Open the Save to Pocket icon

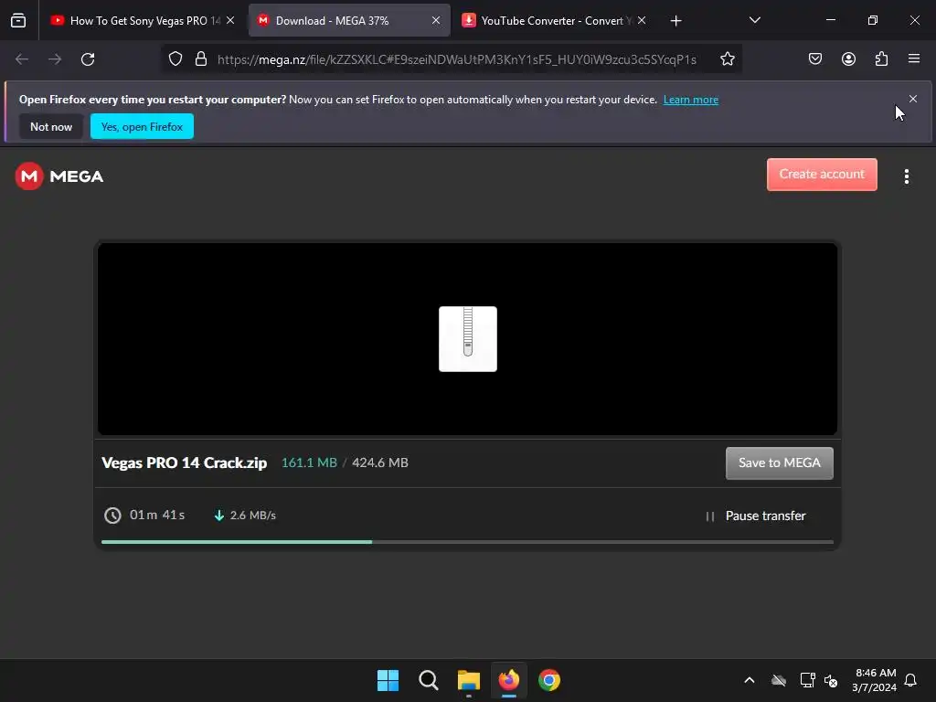pos(814,58)
